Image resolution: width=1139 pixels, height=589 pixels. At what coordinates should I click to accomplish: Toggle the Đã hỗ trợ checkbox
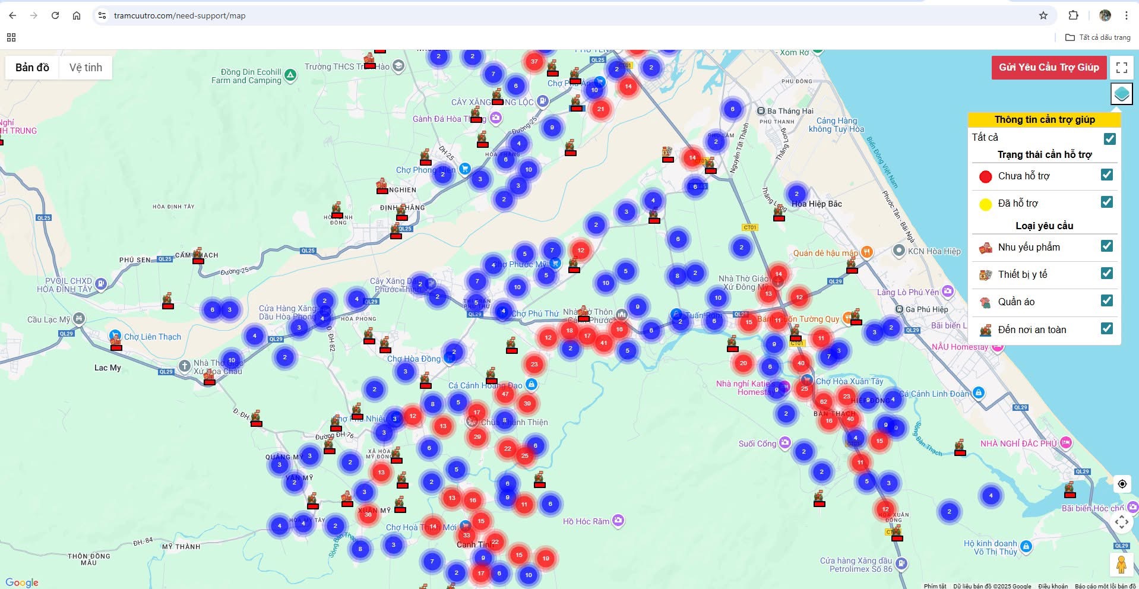point(1106,202)
